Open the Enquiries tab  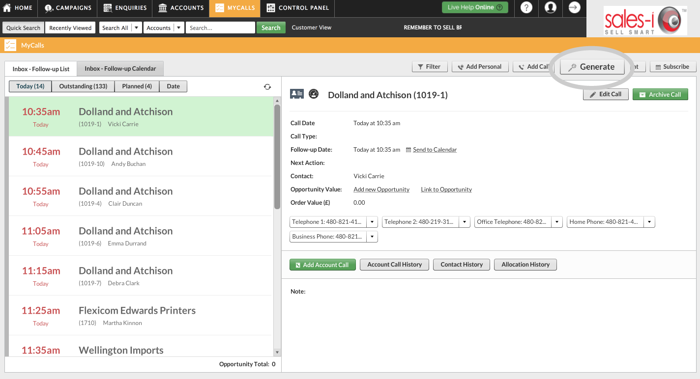(x=125, y=8)
